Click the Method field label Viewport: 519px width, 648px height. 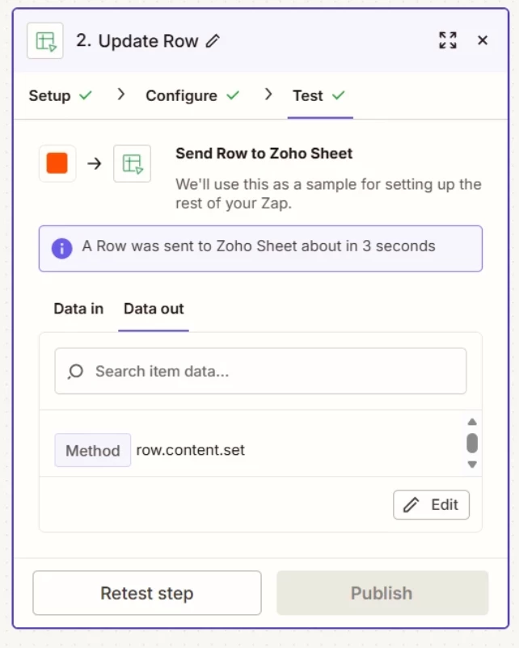pos(93,451)
